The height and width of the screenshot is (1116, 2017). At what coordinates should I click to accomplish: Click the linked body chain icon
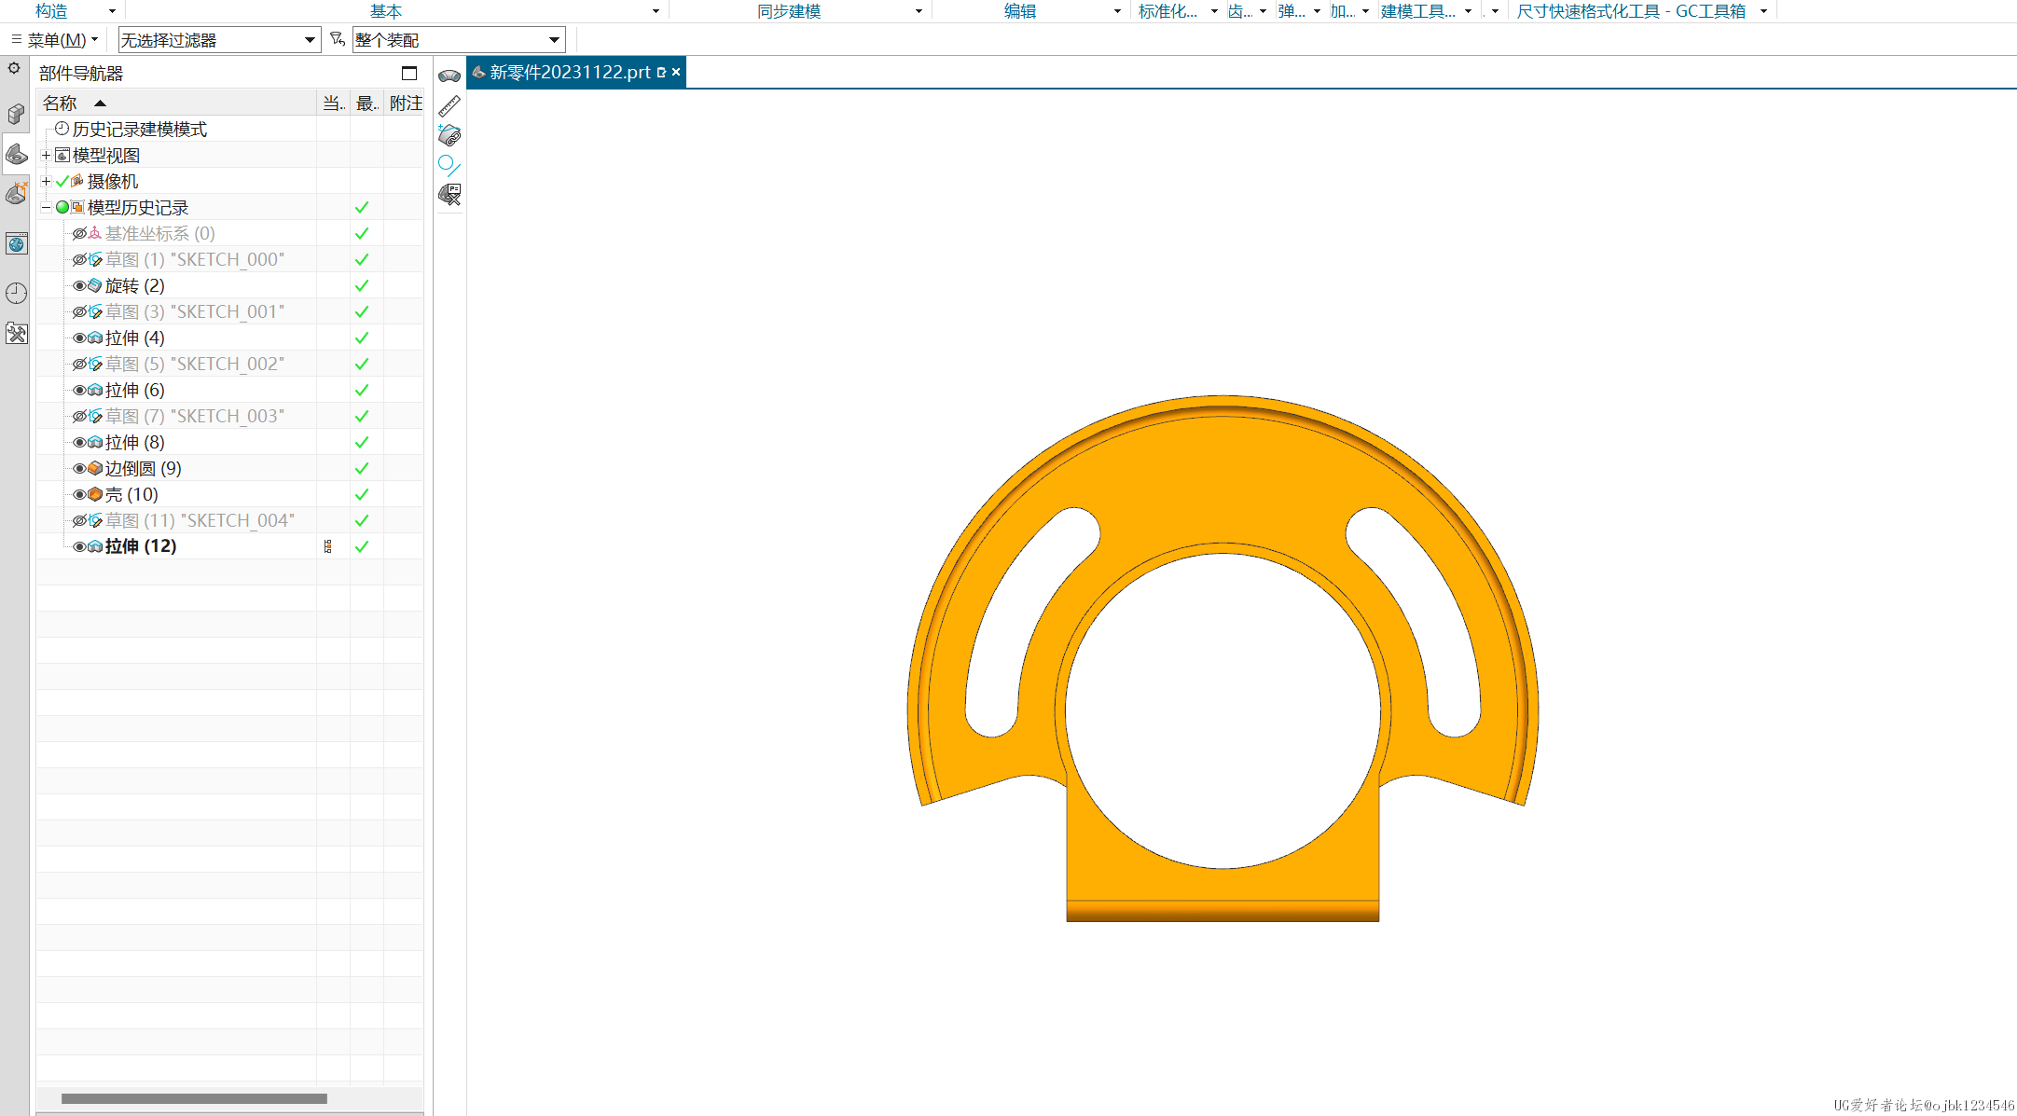pos(449,135)
